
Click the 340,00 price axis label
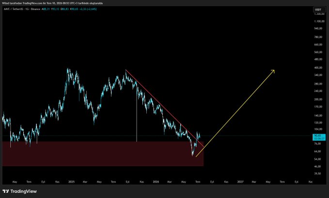coord(318,75)
